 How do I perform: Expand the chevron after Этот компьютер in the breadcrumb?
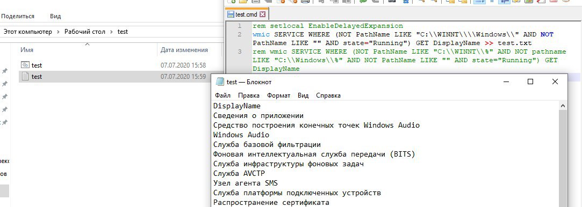pyautogui.click(x=58, y=32)
